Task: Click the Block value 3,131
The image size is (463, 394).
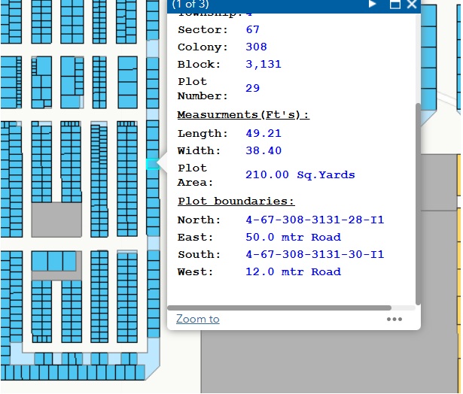Action: coord(263,65)
